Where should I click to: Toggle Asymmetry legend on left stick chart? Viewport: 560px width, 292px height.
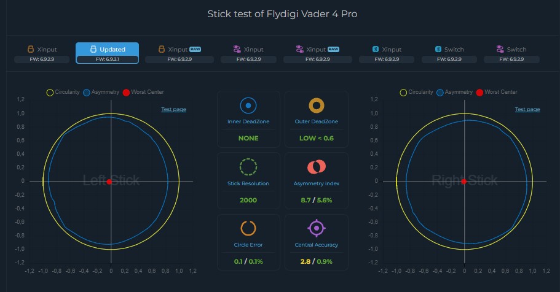101,93
